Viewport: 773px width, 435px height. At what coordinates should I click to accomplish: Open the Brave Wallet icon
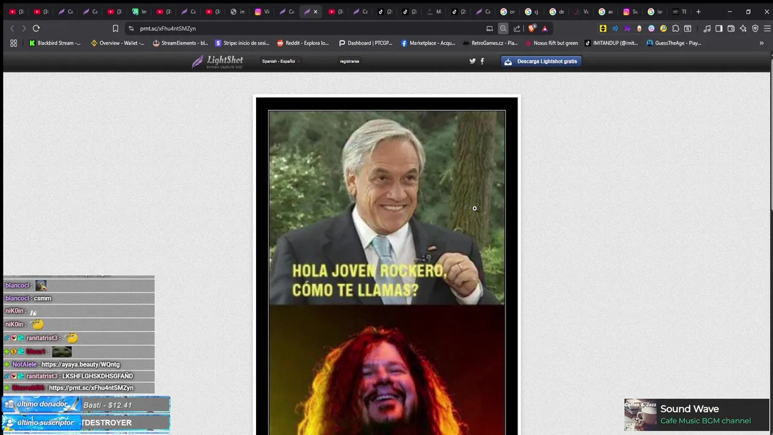731,28
